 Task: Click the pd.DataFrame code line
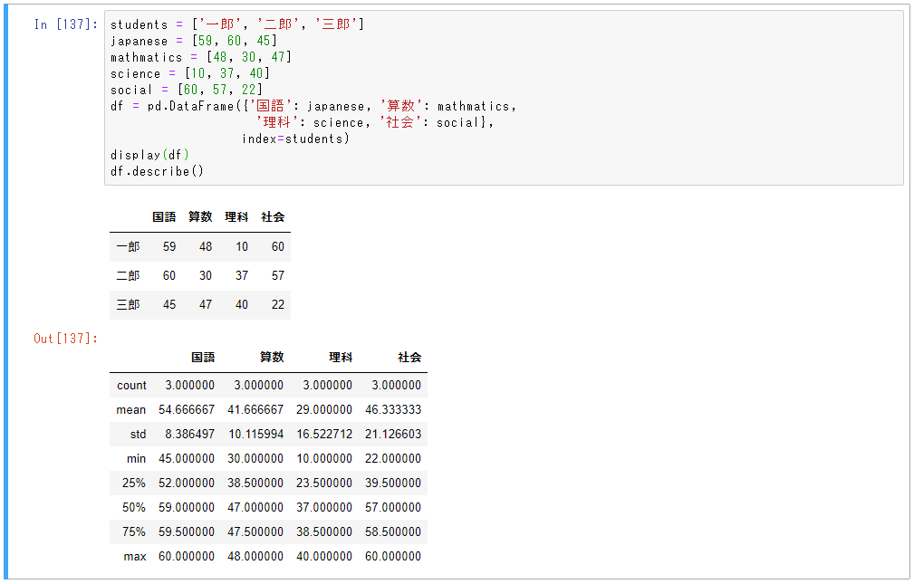(313, 106)
